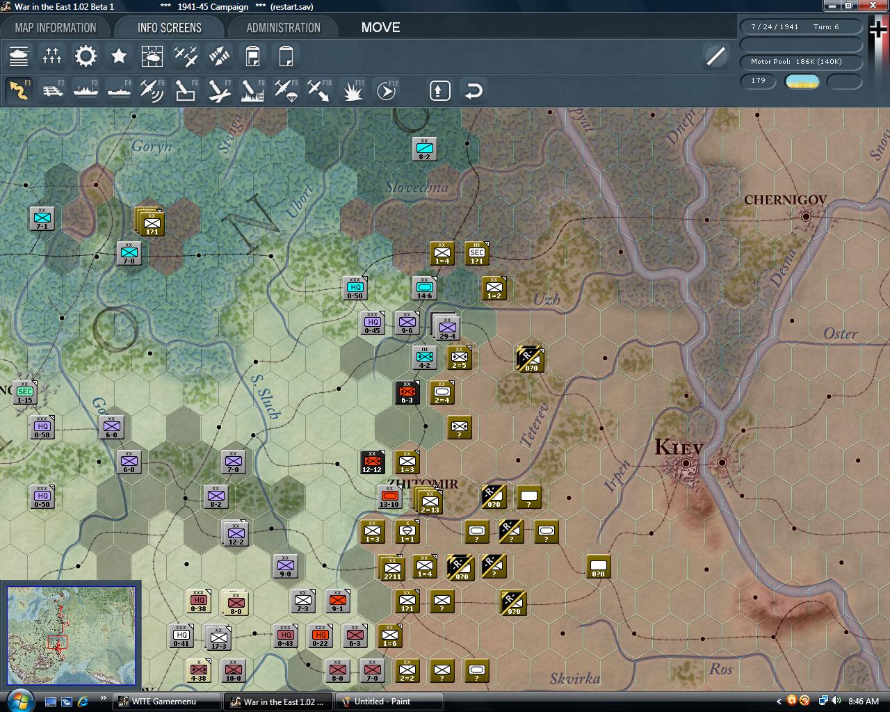
Task: Select F1 move mode icon
Action: click(x=19, y=90)
